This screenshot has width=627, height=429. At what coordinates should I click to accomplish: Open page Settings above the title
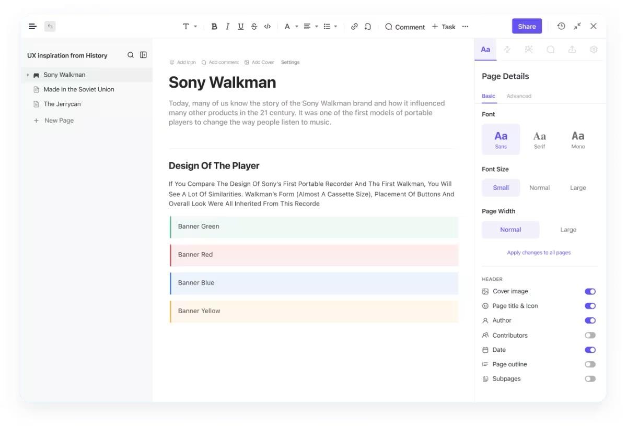[x=290, y=62]
